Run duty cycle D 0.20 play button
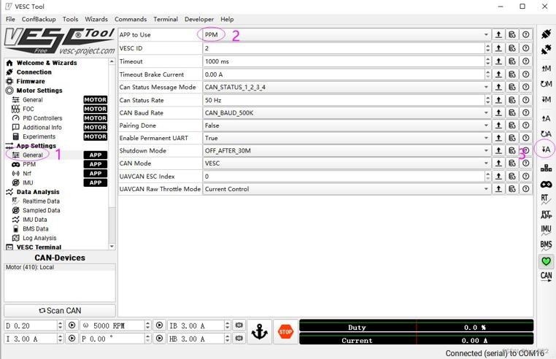The image size is (556, 359). point(72,325)
